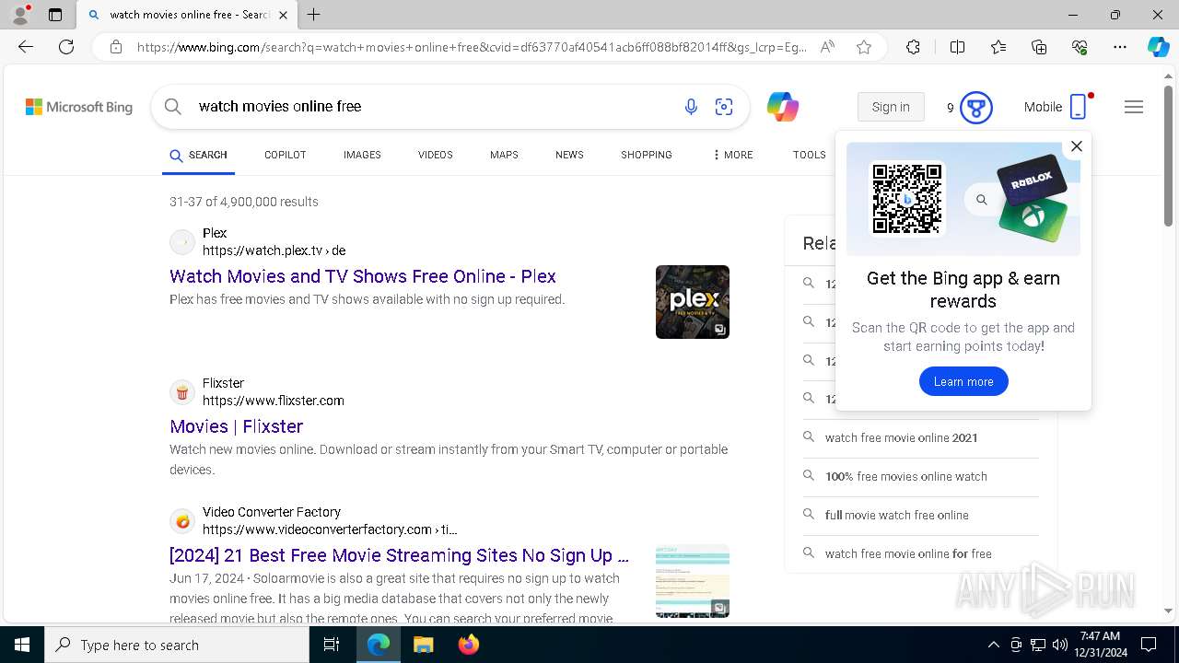This screenshot has width=1179, height=663.
Task: Switch to the SHOPPING tab
Action: click(646, 155)
